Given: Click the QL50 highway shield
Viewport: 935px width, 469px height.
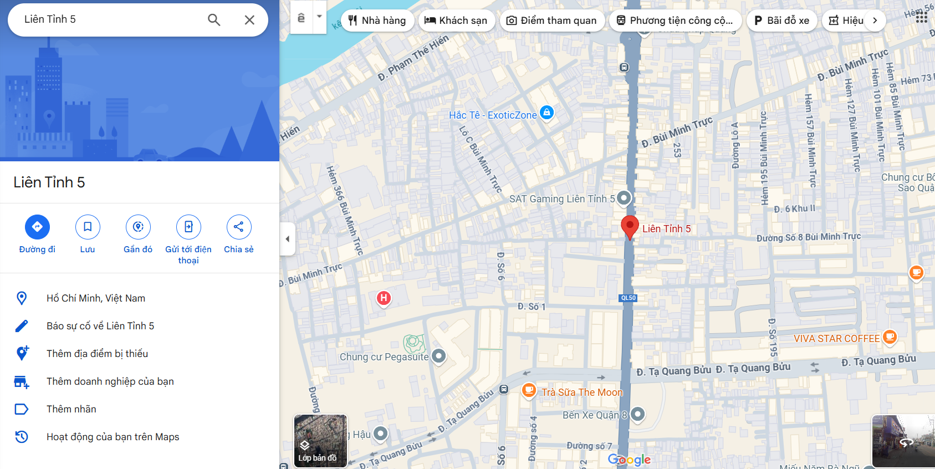Looking at the screenshot, I should 629,298.
